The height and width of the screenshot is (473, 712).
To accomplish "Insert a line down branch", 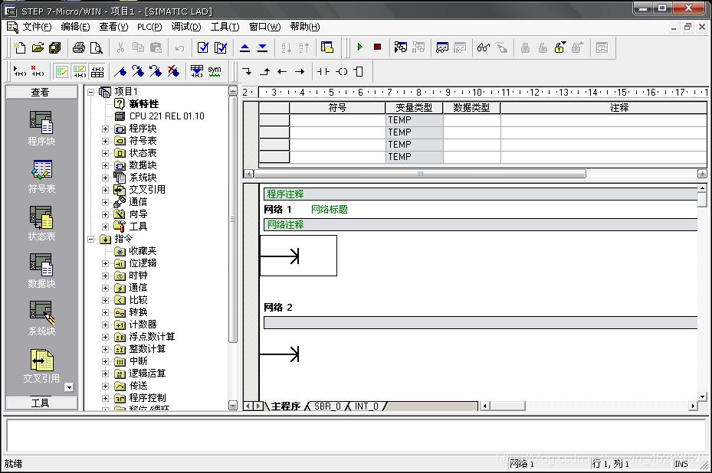I will [x=247, y=71].
